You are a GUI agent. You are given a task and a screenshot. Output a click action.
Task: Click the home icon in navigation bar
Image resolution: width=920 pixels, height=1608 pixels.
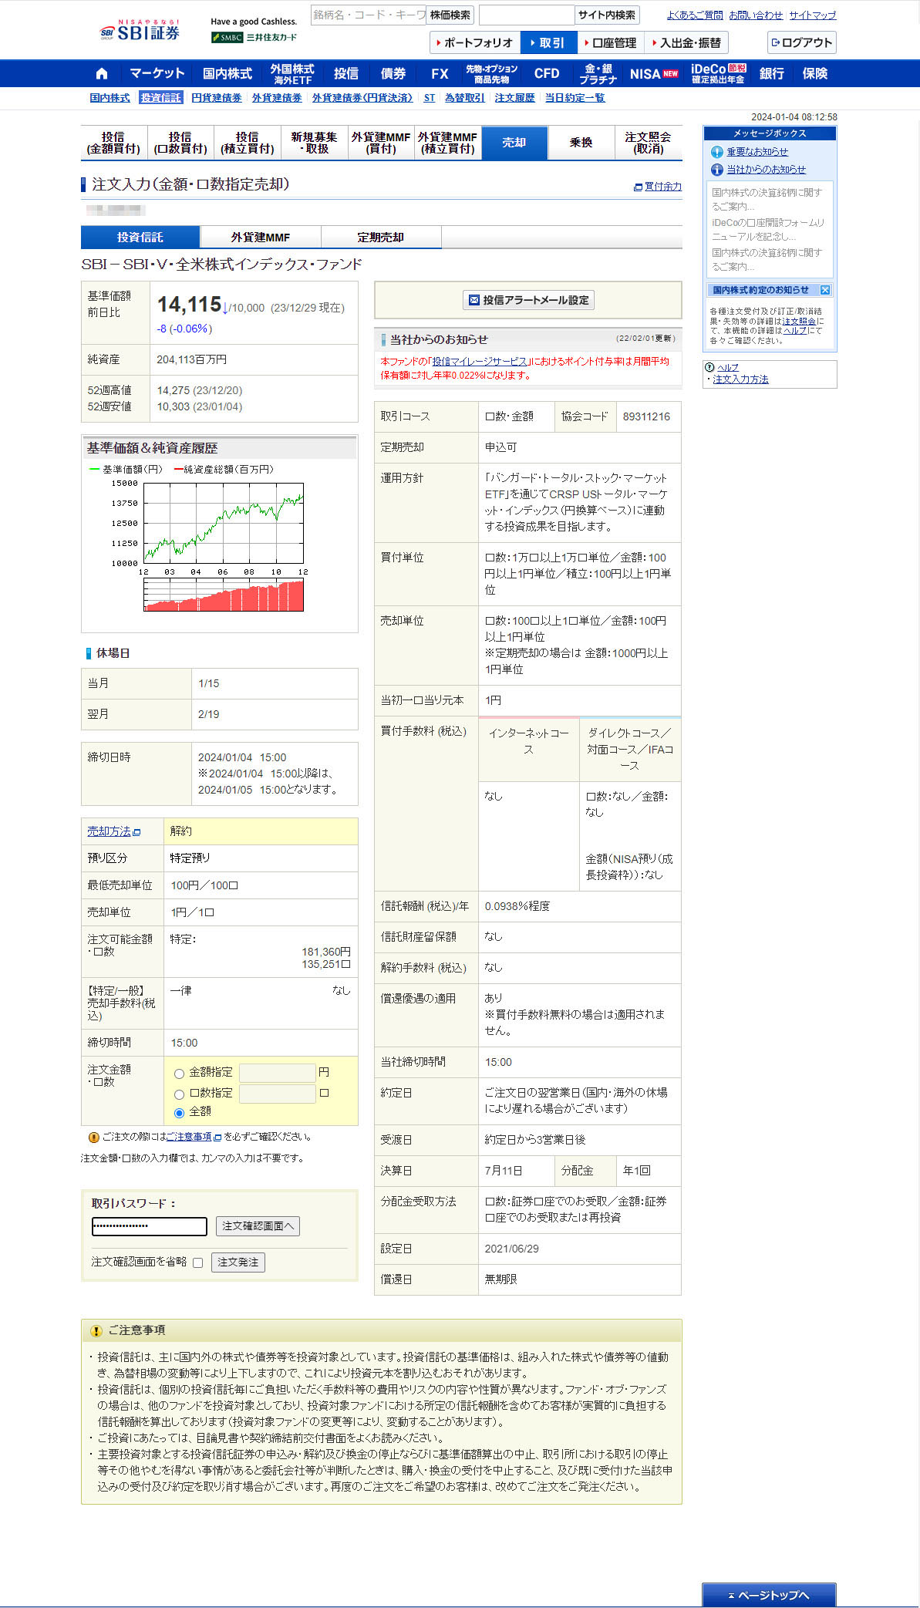click(x=102, y=74)
